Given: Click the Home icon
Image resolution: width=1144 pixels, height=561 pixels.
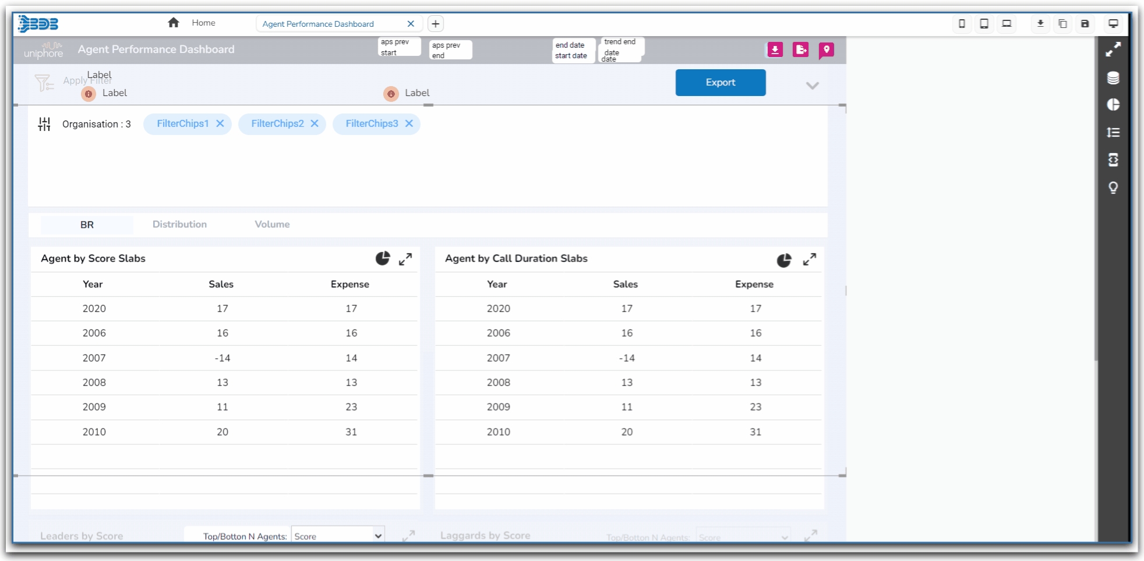Looking at the screenshot, I should coord(174,23).
